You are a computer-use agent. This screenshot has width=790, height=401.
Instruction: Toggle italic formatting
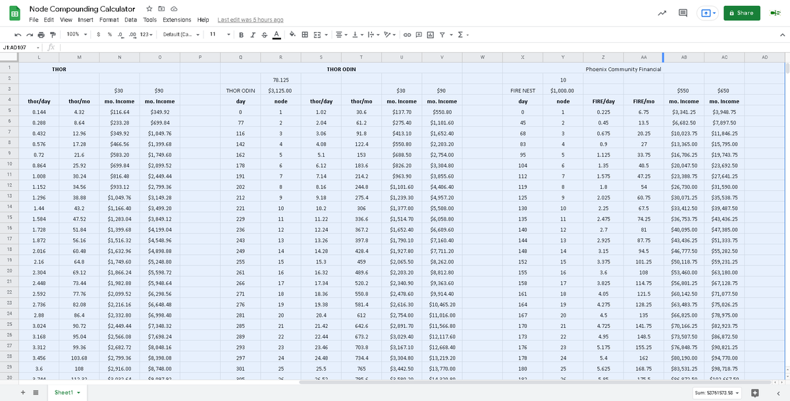(253, 34)
